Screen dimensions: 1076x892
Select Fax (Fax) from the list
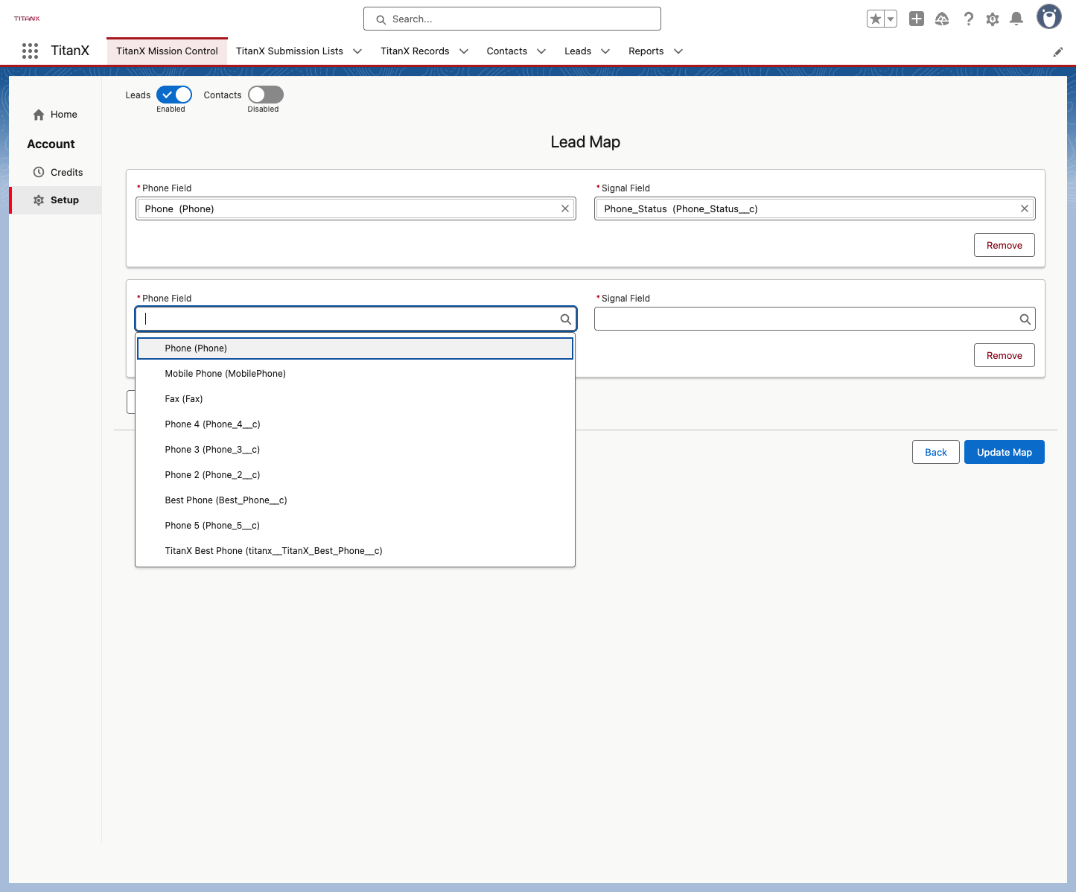(x=355, y=399)
